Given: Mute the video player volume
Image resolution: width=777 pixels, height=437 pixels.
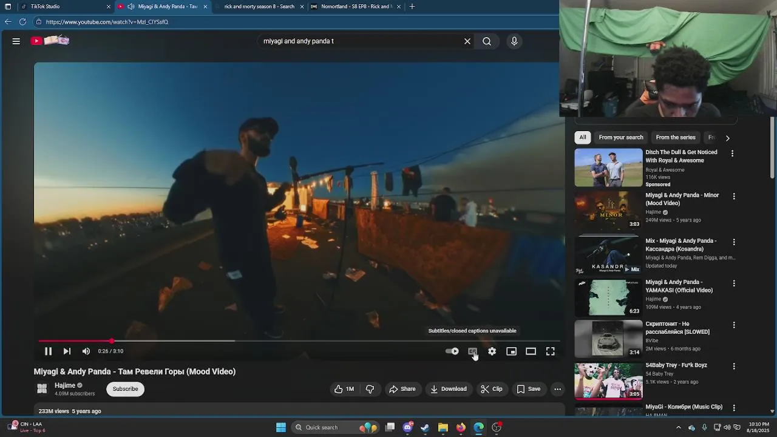Looking at the screenshot, I should (x=86, y=351).
